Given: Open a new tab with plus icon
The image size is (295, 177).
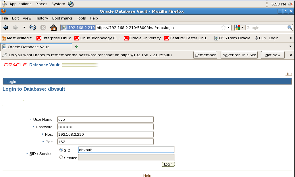Looking at the screenshot, I should [x=77, y=46].
